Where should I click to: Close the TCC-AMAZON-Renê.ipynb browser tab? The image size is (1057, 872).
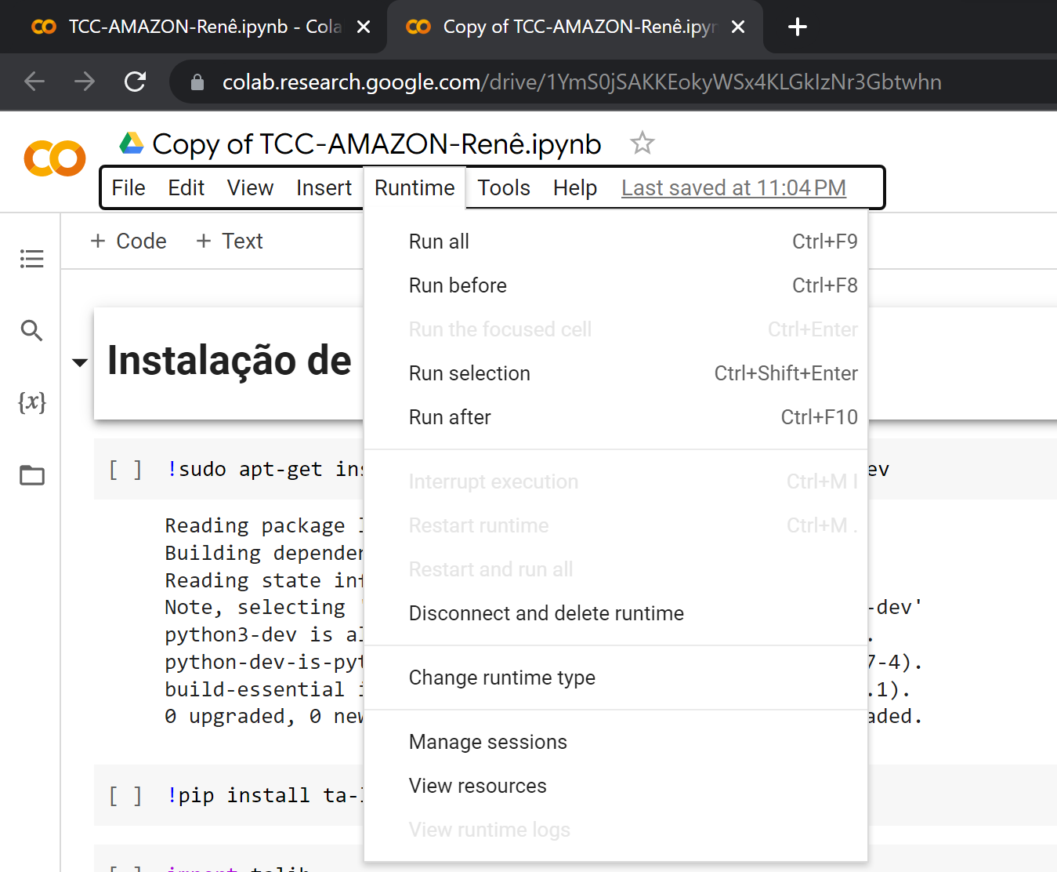click(364, 27)
